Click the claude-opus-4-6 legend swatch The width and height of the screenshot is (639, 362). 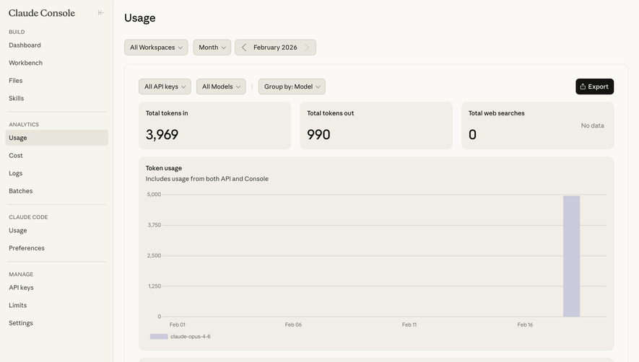(159, 336)
